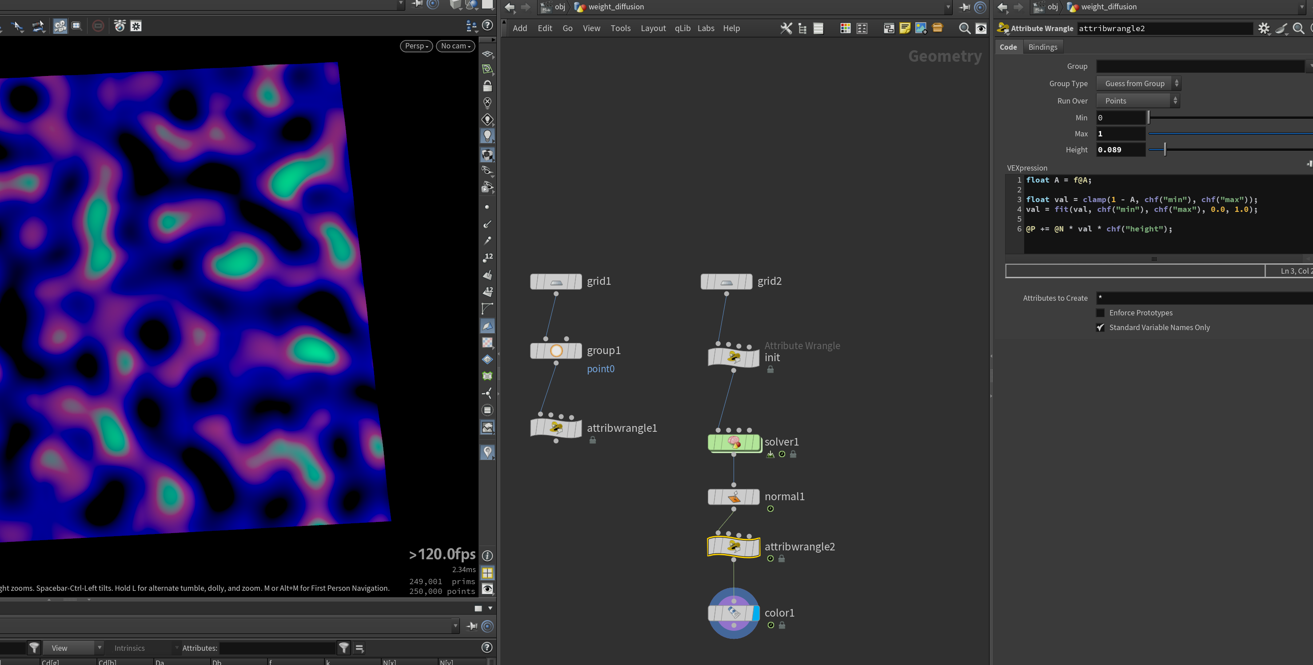This screenshot has height=665, width=1313.
Task: Select the group1 node
Action: 556,350
